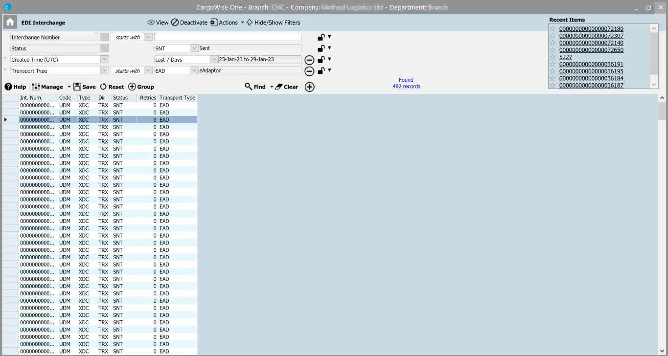Screen dimensions: 668x356
Task: Remove the Transport Type filter row
Action: point(309,71)
